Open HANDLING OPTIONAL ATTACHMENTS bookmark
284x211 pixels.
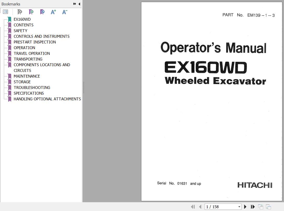47,99
